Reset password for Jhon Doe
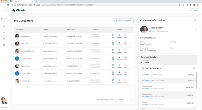 [x=119, y=43]
